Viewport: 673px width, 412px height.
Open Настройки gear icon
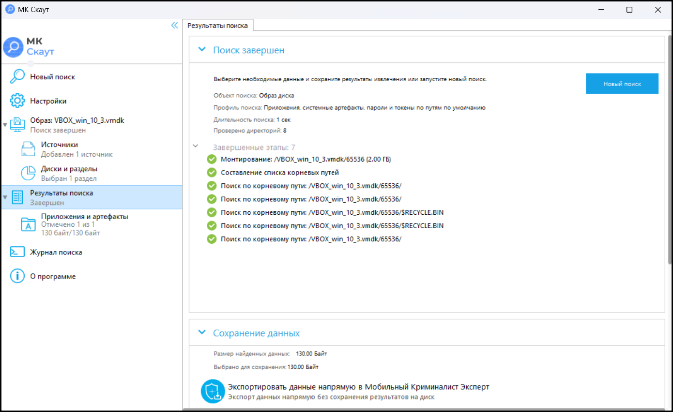pos(17,101)
